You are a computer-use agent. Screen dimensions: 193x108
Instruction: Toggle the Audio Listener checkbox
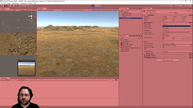tap(147, 57)
